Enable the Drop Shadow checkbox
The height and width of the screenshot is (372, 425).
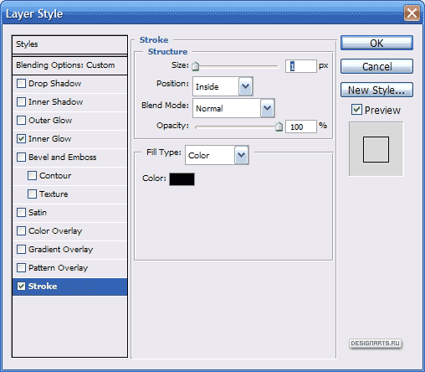(21, 83)
